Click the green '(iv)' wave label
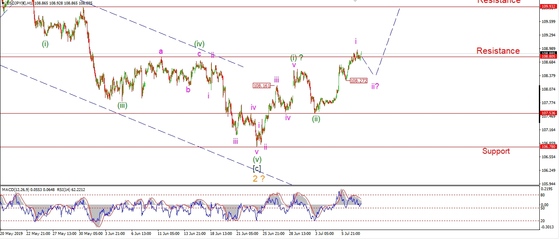Image resolution: width=559 pixels, height=239 pixels. 199,44
